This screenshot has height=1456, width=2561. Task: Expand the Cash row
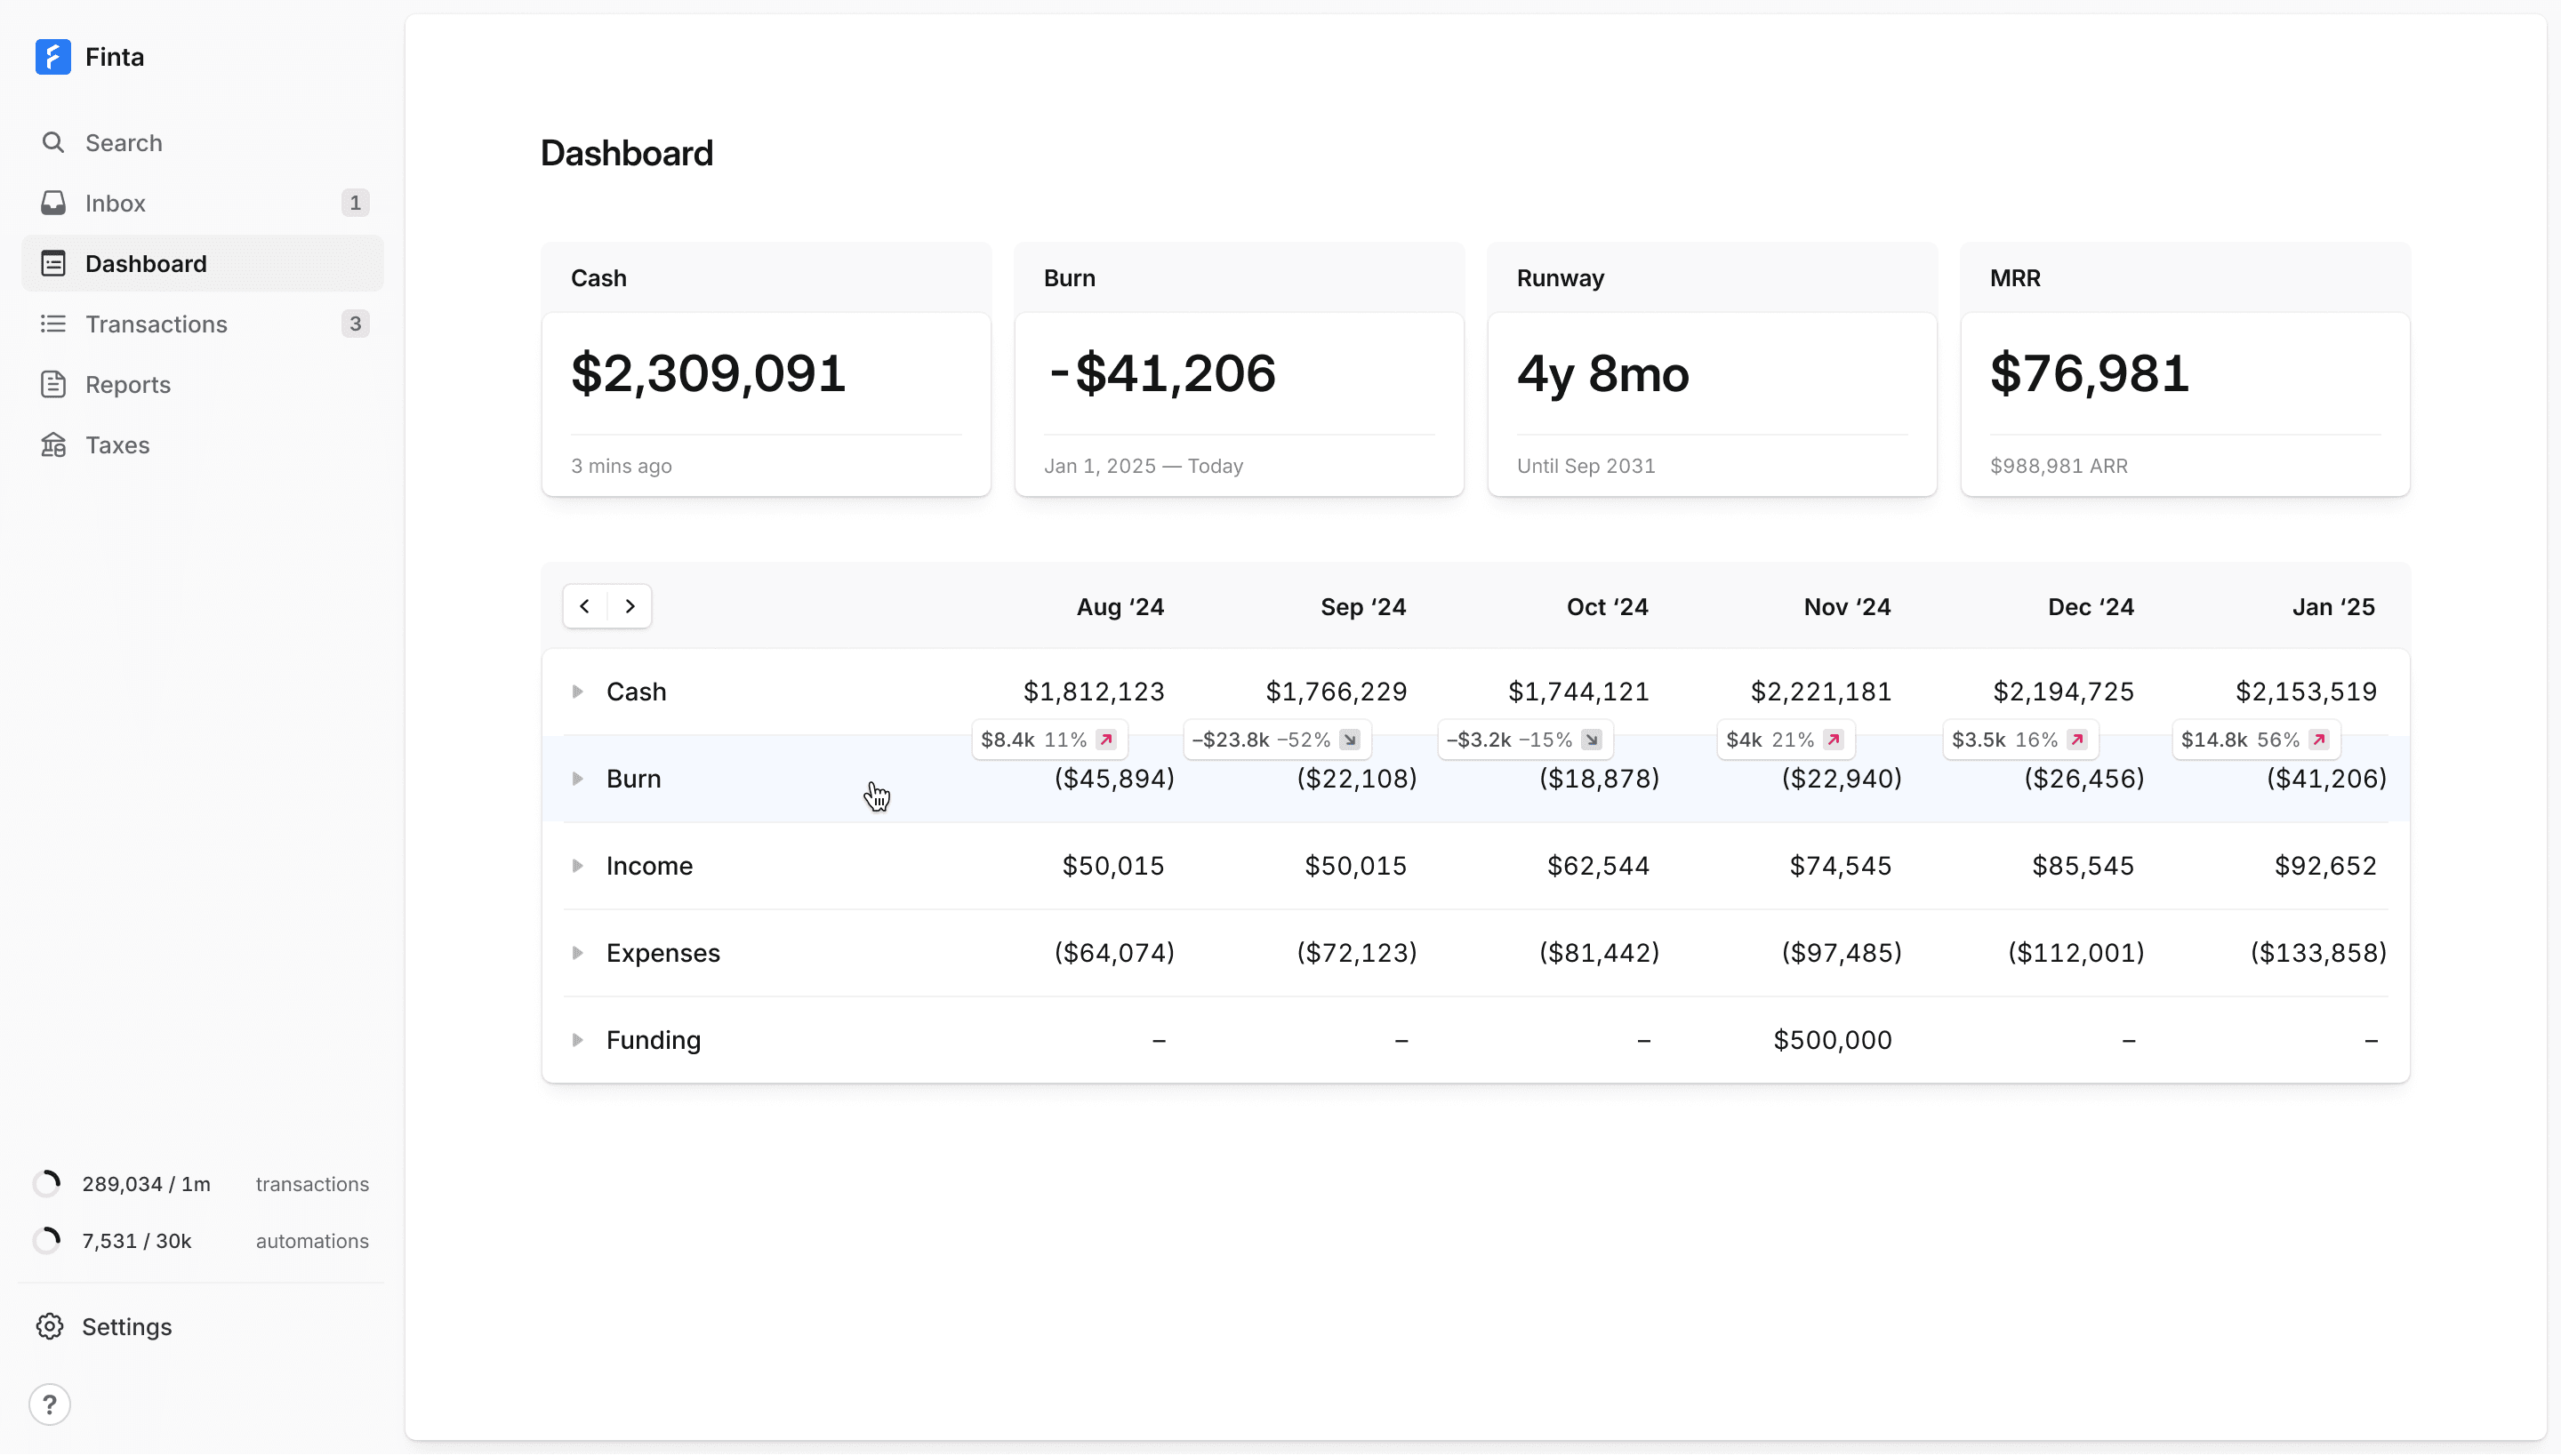pyautogui.click(x=577, y=692)
